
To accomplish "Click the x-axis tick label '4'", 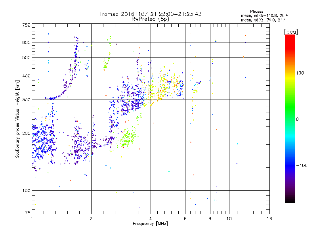I will [x=151, y=219].
